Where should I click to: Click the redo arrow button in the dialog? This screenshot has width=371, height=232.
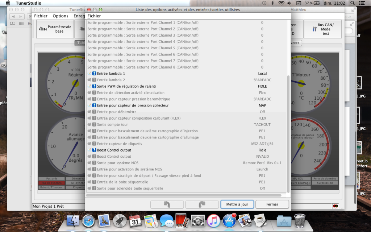(202, 204)
